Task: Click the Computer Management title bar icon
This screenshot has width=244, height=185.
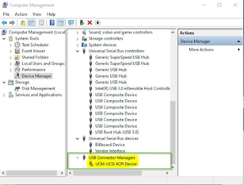Action: [x=5, y=5]
